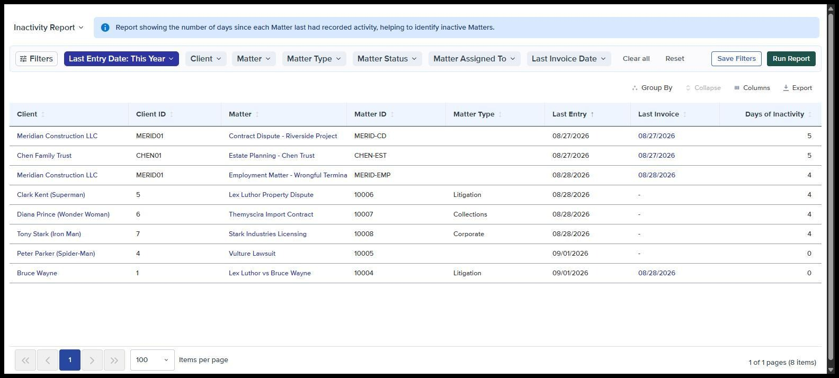
Task: Go to the previous page arrow
Action: [48, 360]
